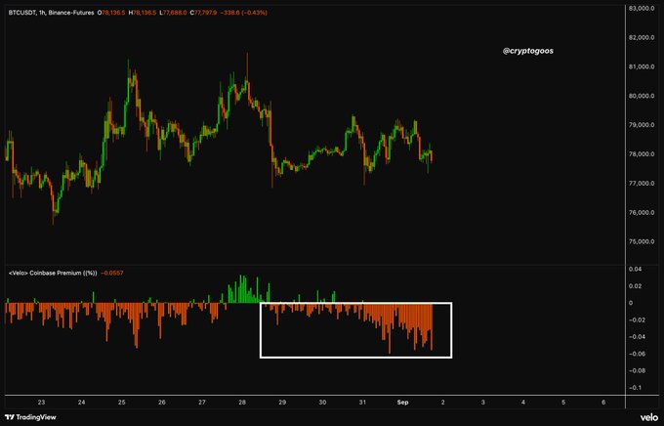This screenshot has height=426, width=664.
Task: Click the 79,000.0 price axis label
Action: point(643,125)
